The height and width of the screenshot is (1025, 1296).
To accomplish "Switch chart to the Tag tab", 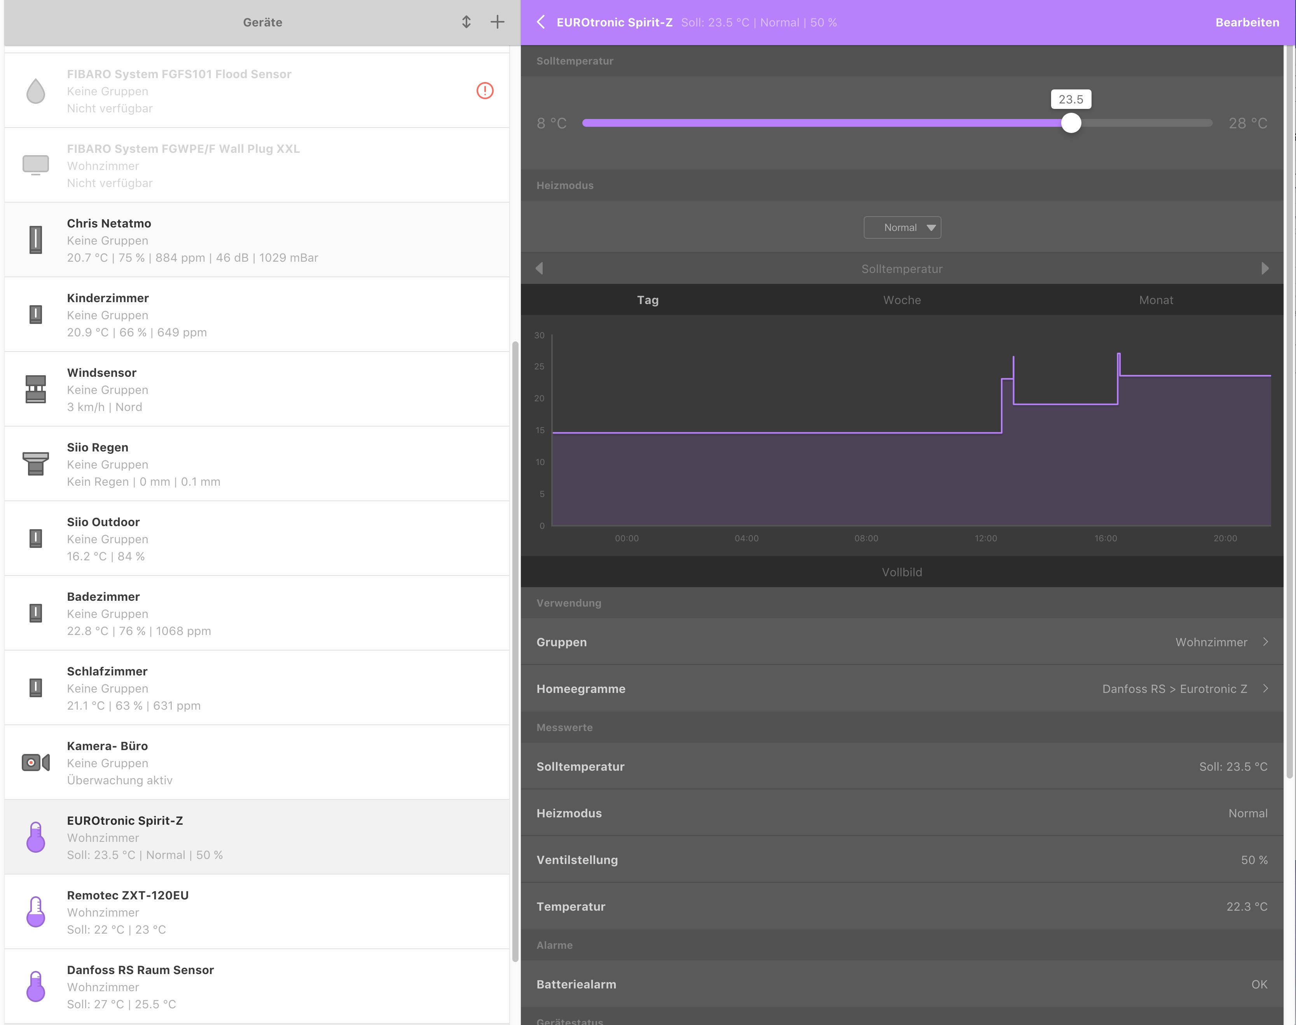I will (x=647, y=299).
